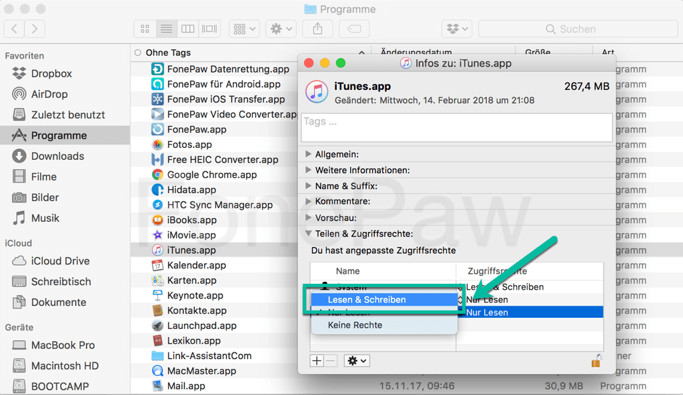Focus the Suchen search field
This screenshot has height=395, width=683.
point(578,29)
